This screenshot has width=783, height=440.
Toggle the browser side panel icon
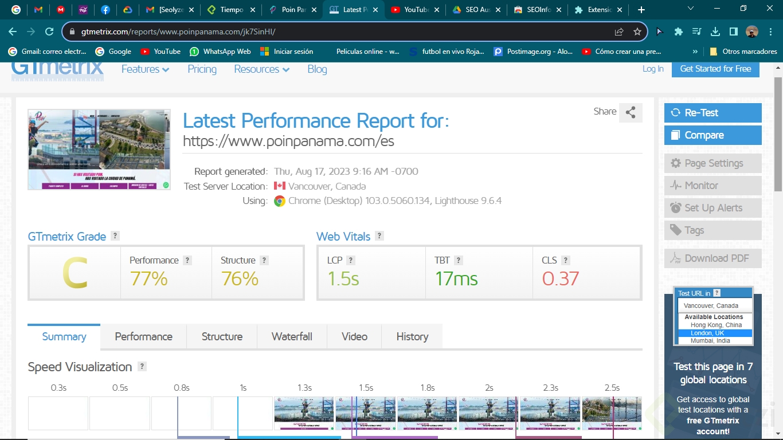click(734, 32)
